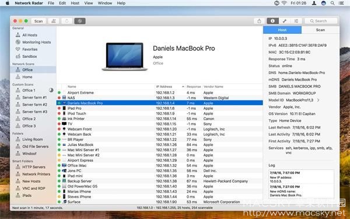Image resolution: width=350 pixels, height=219 pixels.
Task: Sort by the Response column header
Action: pyautogui.click(x=194, y=86)
